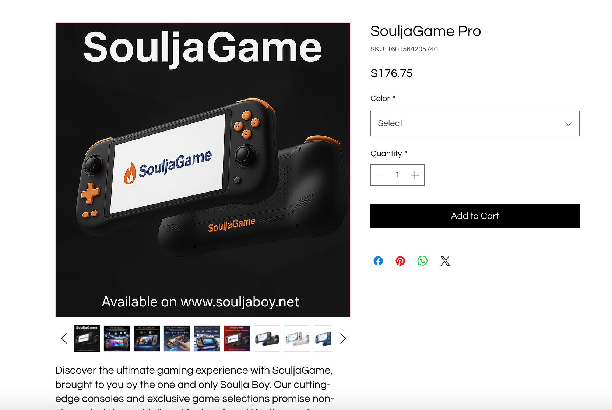Click the quantity number field

click(x=397, y=175)
